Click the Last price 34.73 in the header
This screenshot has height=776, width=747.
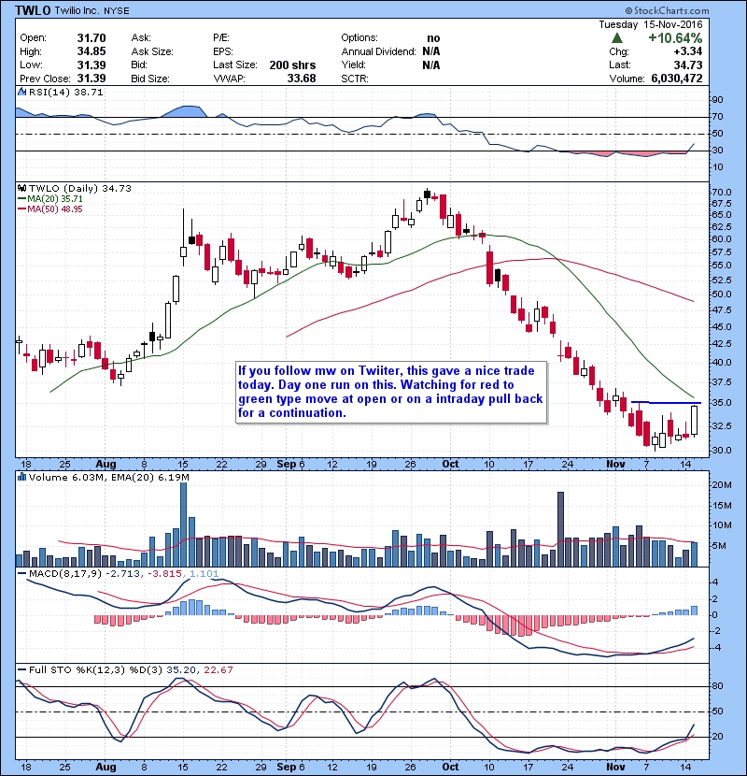688,65
